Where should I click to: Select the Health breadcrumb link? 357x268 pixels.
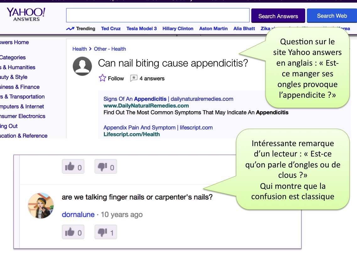(x=79, y=49)
